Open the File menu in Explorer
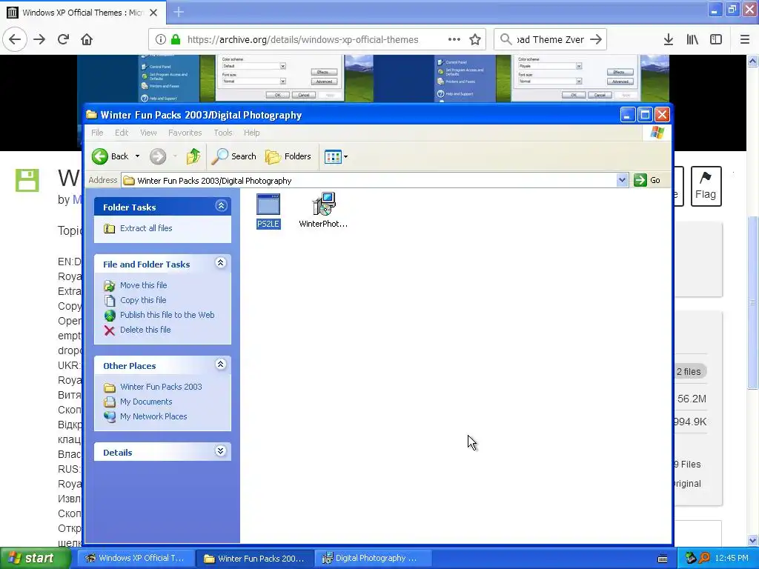 (97, 133)
